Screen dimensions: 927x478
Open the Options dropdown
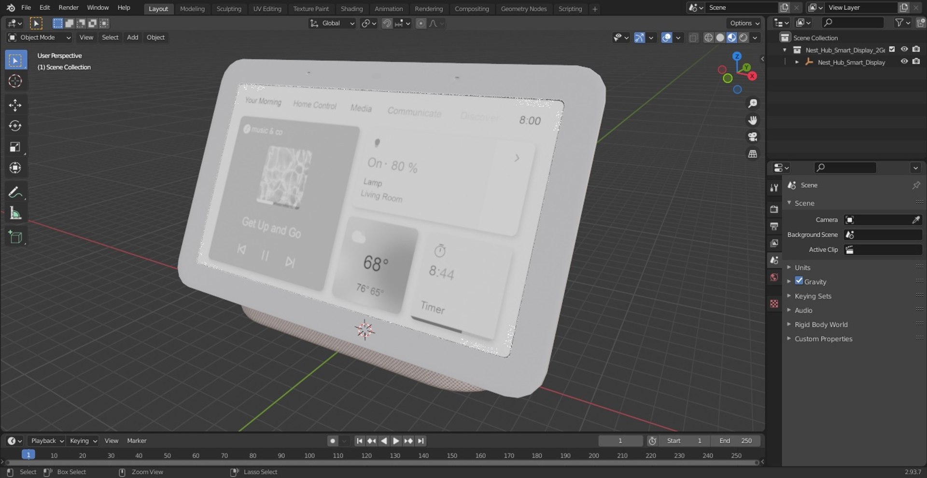point(744,23)
